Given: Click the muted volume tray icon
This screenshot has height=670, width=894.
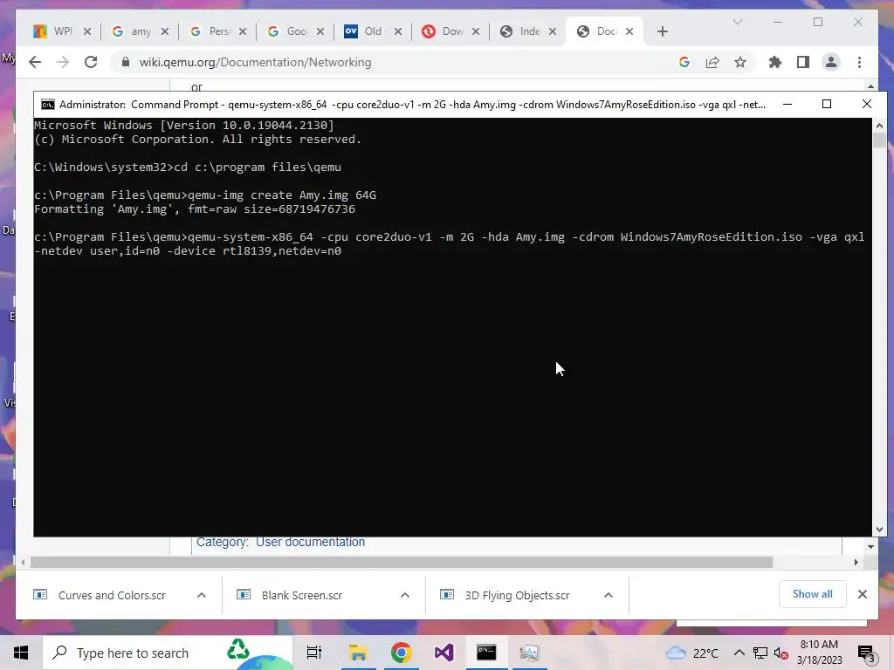Looking at the screenshot, I should (781, 653).
